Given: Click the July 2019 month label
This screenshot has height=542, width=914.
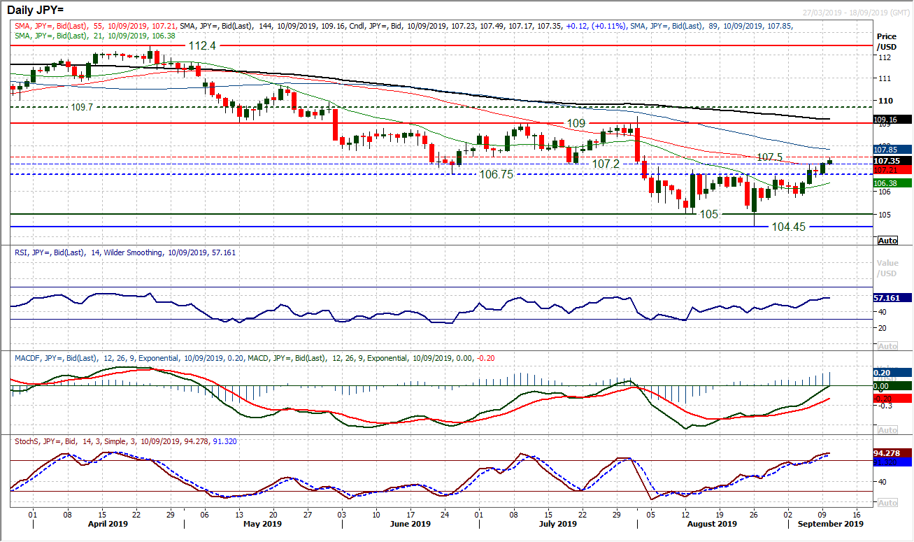Looking at the screenshot, I should tap(559, 523).
